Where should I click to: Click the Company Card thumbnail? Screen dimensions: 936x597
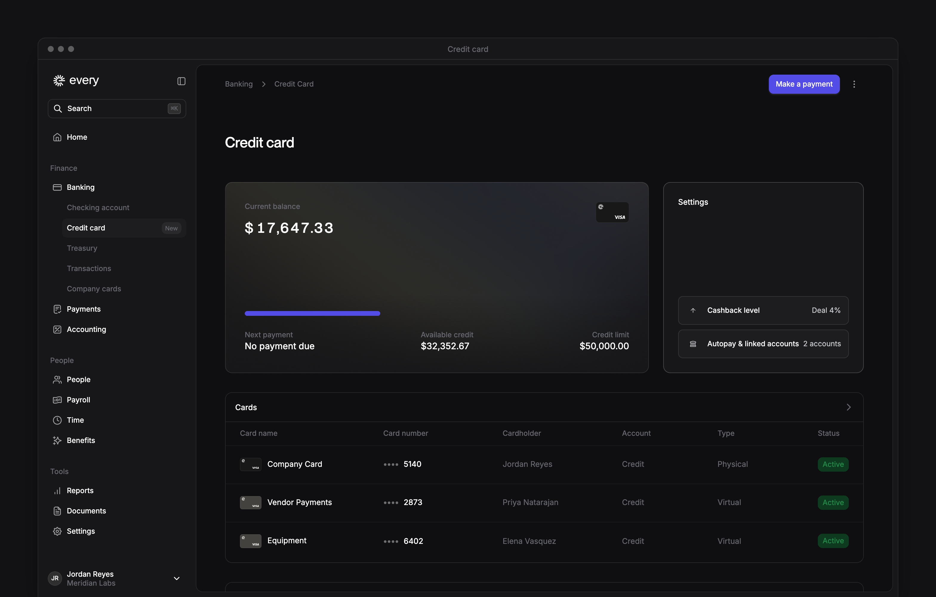pos(250,464)
